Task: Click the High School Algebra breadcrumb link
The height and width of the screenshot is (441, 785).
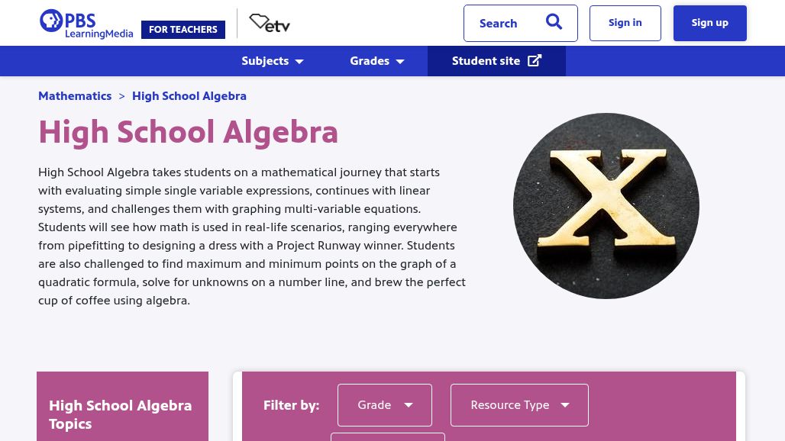Action: tap(189, 96)
